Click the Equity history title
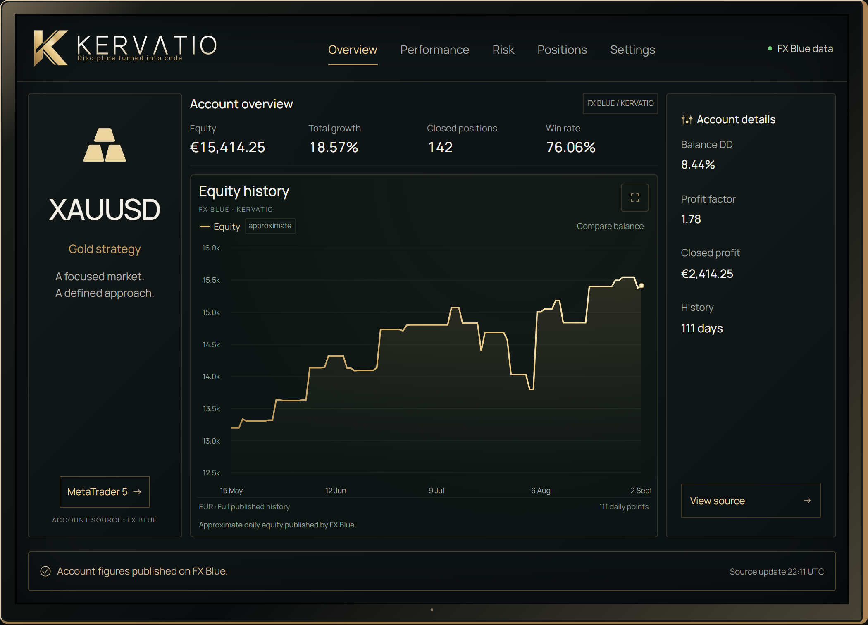 point(244,191)
